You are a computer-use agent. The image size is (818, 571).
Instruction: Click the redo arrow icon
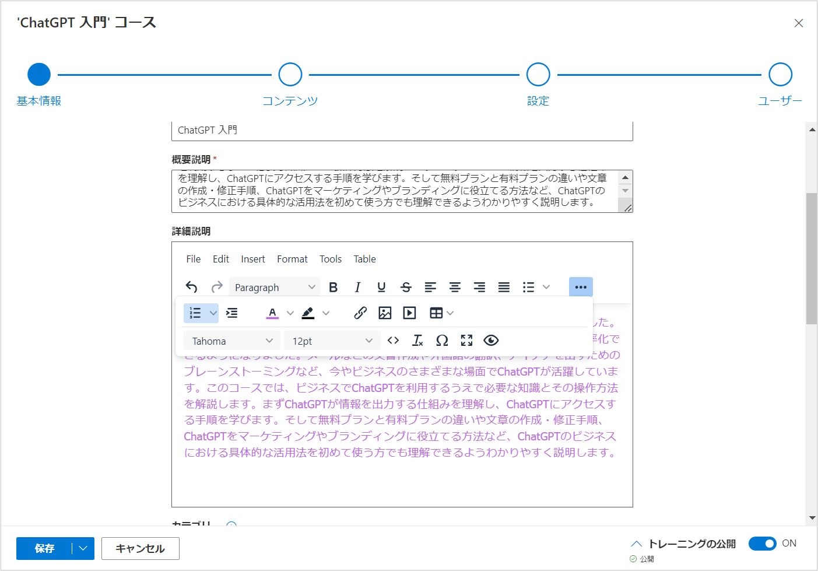pyautogui.click(x=216, y=287)
